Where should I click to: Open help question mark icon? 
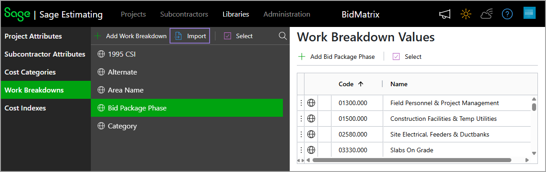point(507,14)
